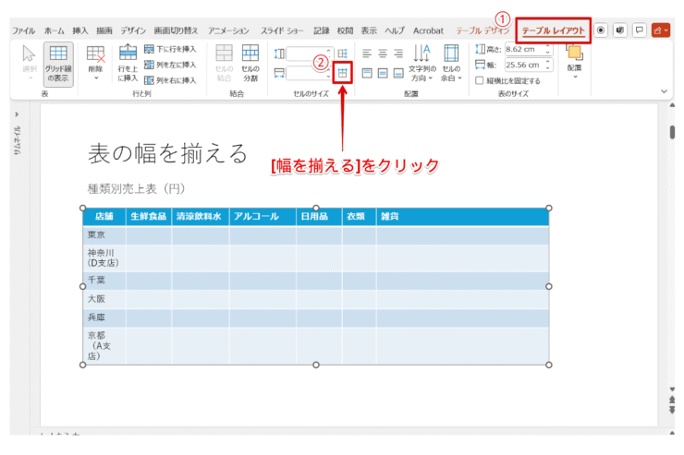
Task: Click 行を上に挿入 icon
Action: (x=128, y=54)
